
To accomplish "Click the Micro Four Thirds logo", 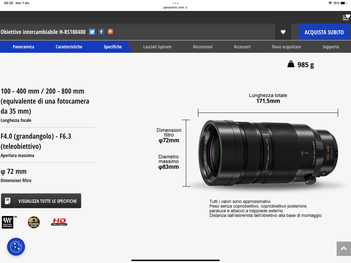I will tap(9, 222).
